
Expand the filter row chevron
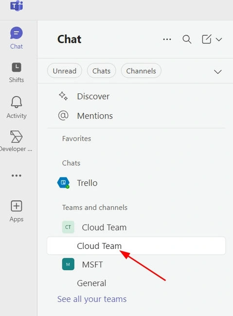(x=217, y=72)
